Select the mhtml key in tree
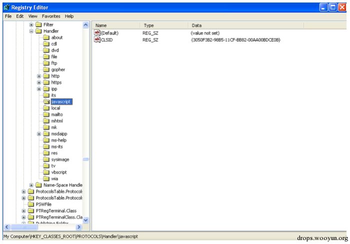The width and height of the screenshot is (350, 244). tap(57, 121)
